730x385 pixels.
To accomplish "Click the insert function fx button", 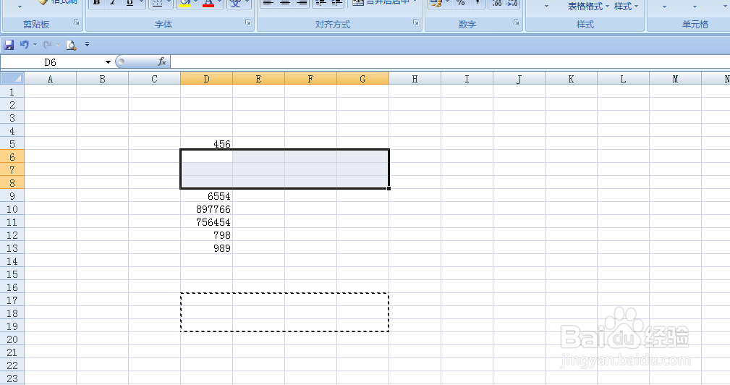I will click(162, 62).
